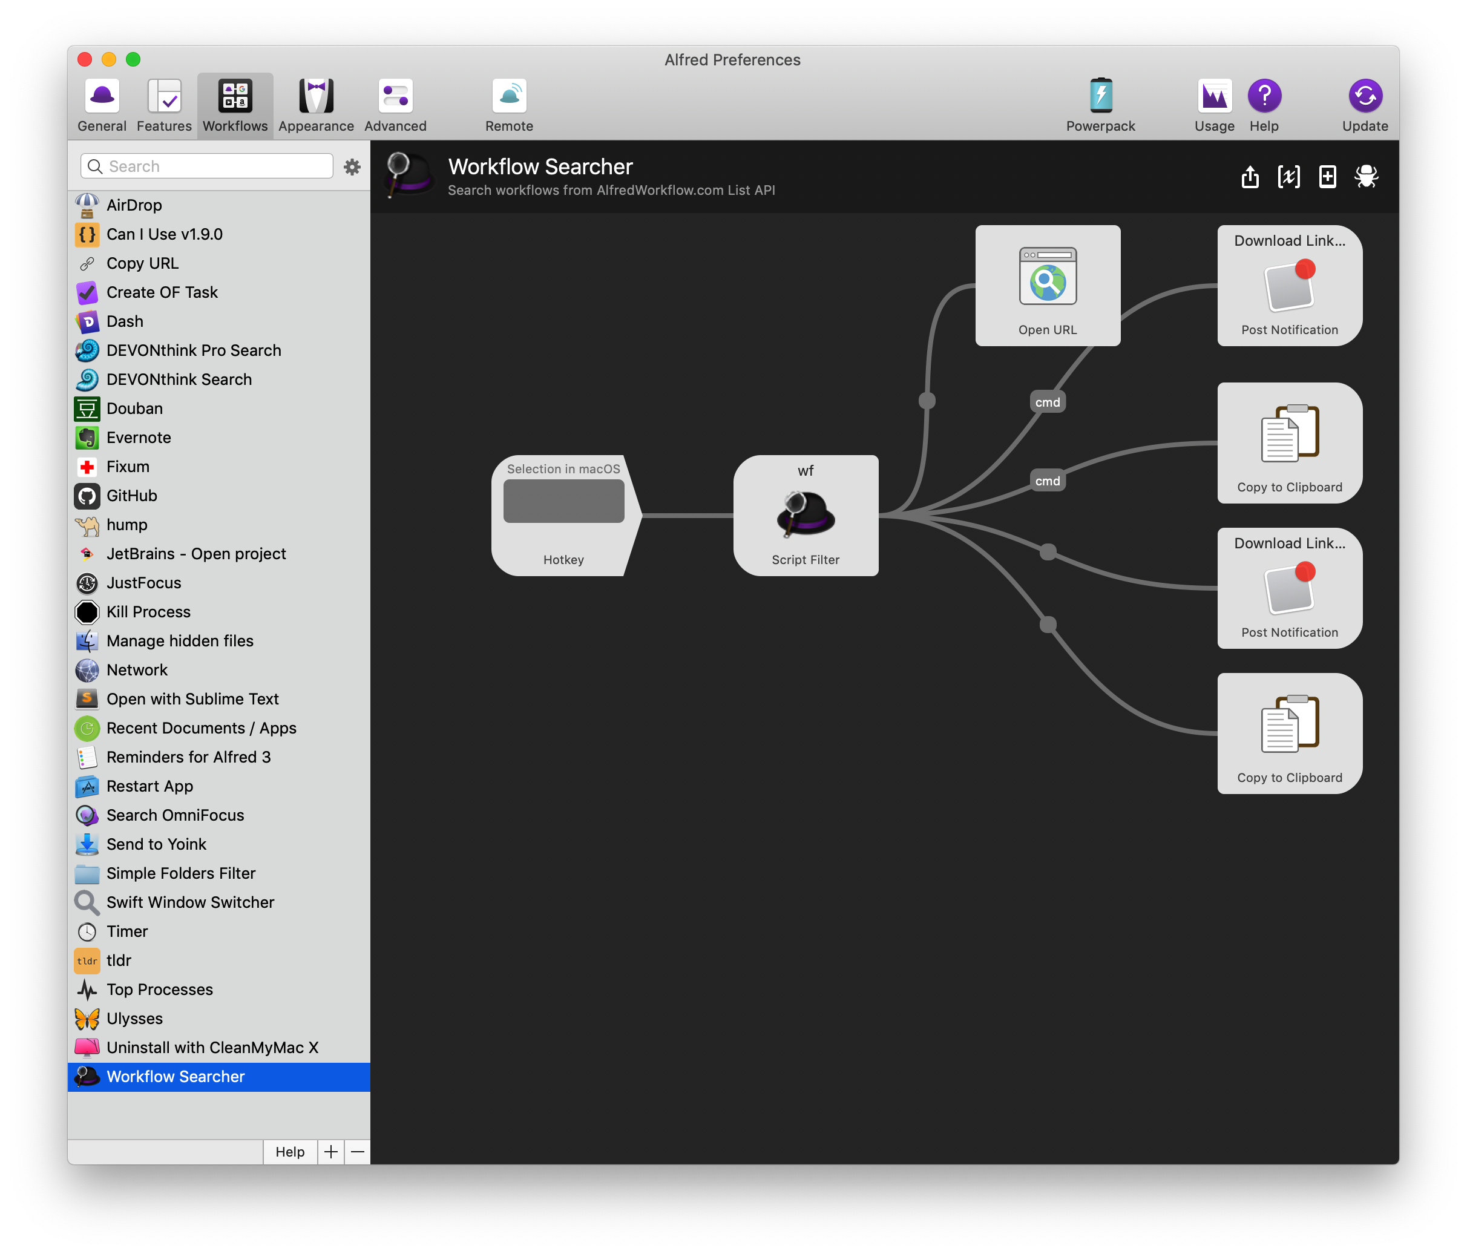Switch to the Features tab

pyautogui.click(x=164, y=105)
